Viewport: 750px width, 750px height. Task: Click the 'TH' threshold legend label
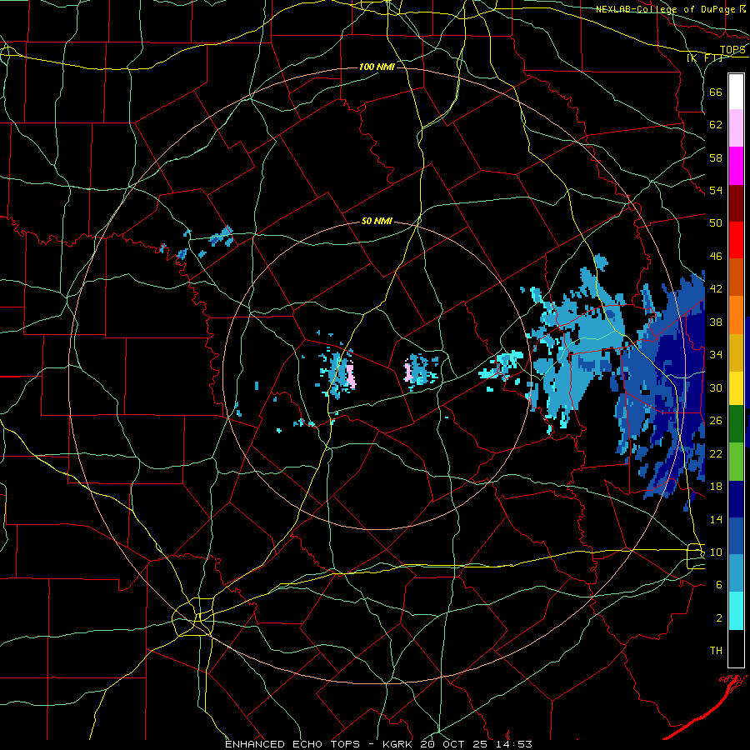(x=716, y=651)
